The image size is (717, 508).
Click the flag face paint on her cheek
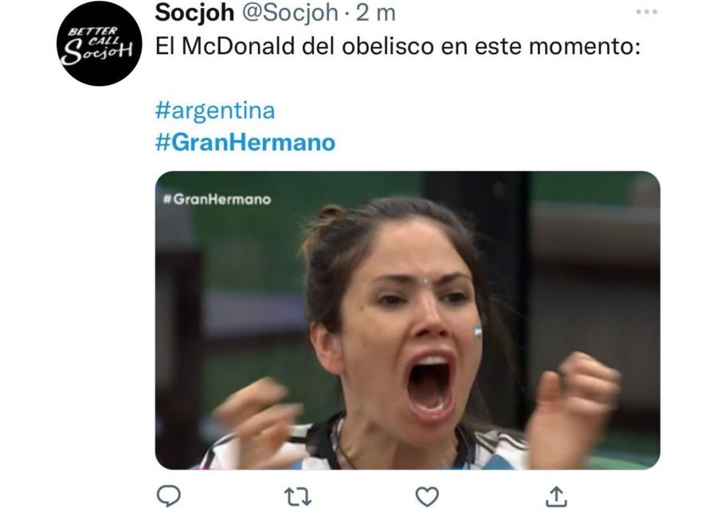(477, 332)
